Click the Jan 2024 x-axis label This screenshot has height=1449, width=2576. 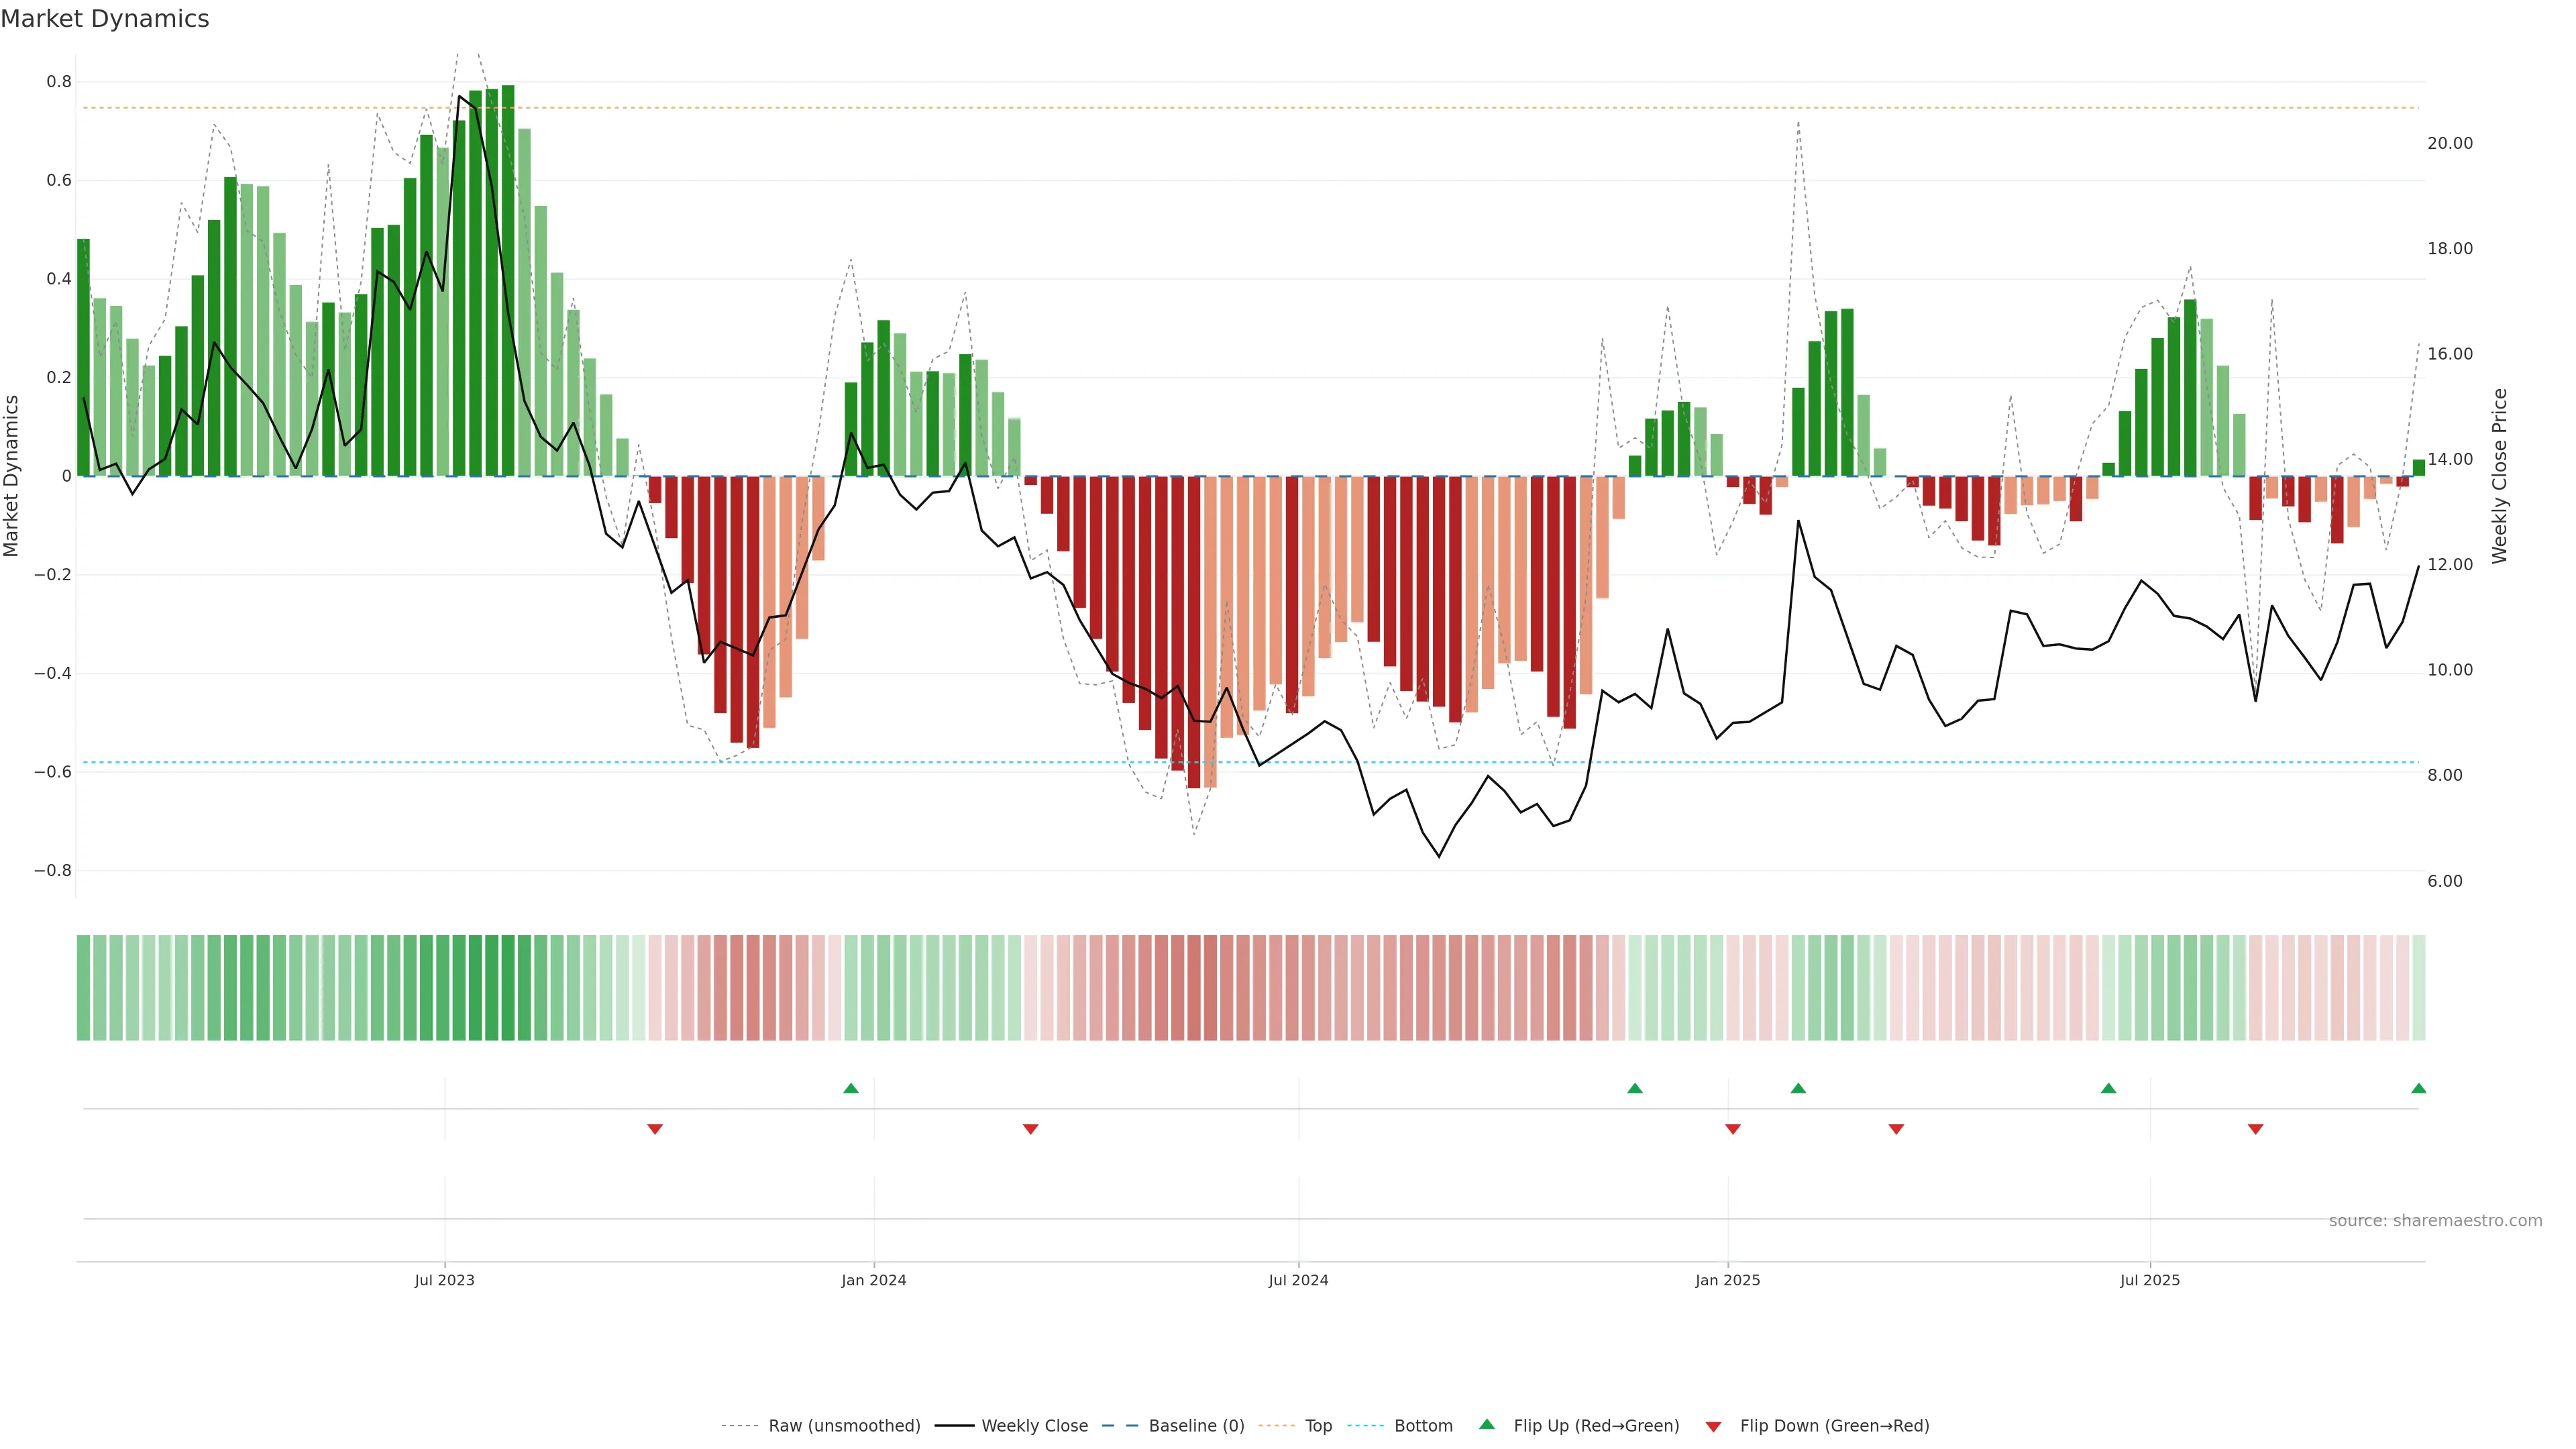pos(873,1280)
